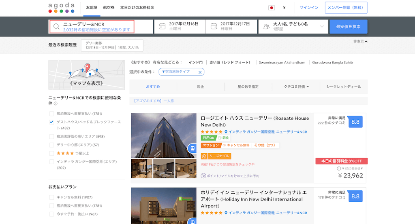Image resolution: width=415 pixels, height=224 pixels.
Task: Check the 4つ星以上 star filter
Action: pyautogui.click(x=51, y=153)
